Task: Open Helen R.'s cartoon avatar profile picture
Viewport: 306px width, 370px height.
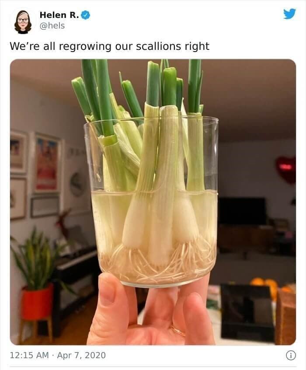Action: point(23,21)
